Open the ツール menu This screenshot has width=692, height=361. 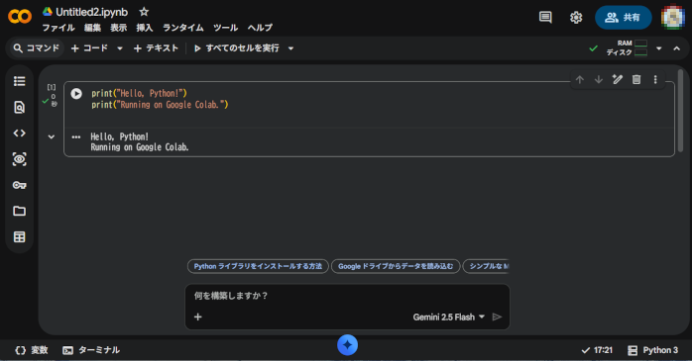(x=225, y=28)
